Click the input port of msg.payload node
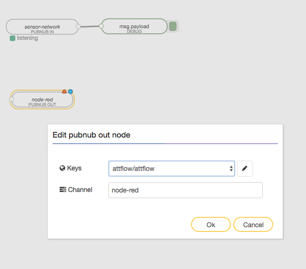The width and height of the screenshot is (306, 269). point(101,26)
